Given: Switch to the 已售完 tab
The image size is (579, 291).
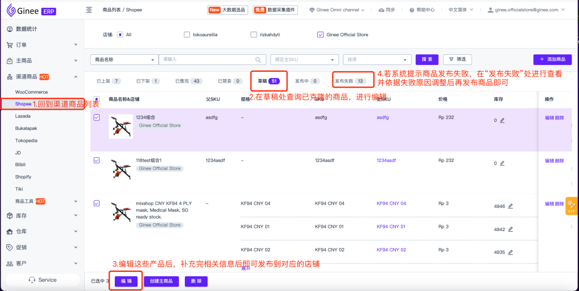Looking at the screenshot, I should [189, 81].
